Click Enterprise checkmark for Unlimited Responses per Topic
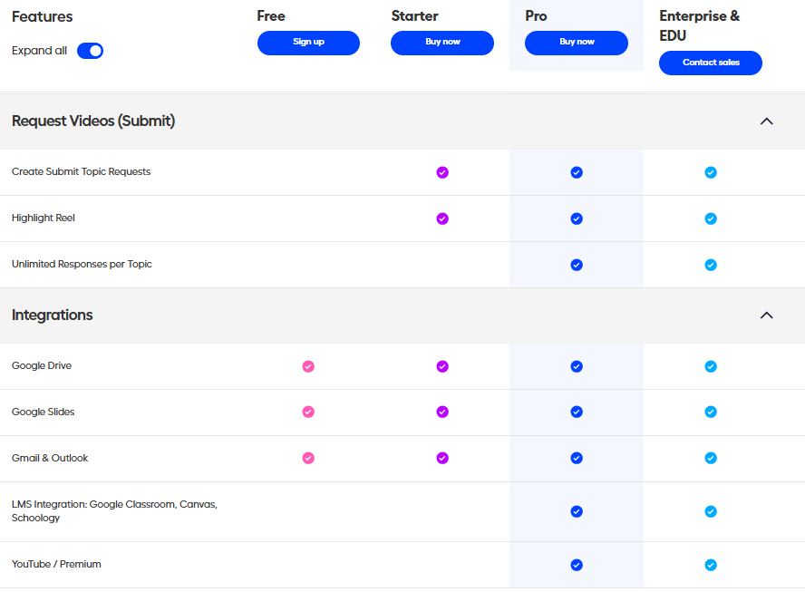 [x=711, y=265]
